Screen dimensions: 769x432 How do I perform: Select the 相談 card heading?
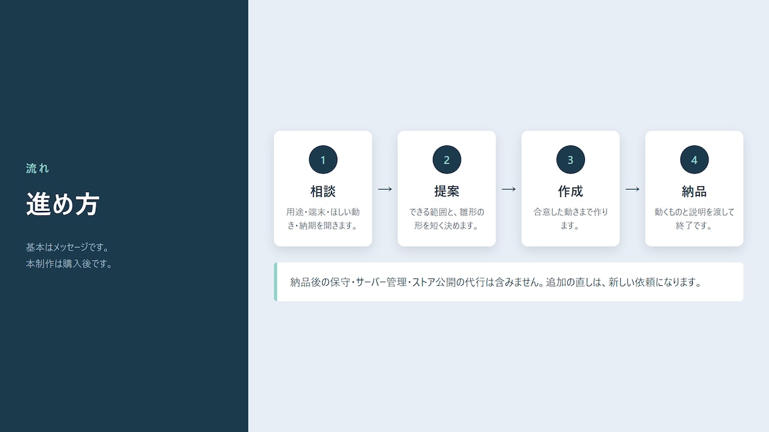[323, 191]
